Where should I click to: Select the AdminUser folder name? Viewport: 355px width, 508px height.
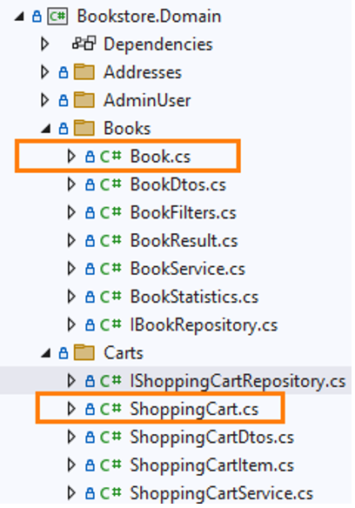coord(147,100)
